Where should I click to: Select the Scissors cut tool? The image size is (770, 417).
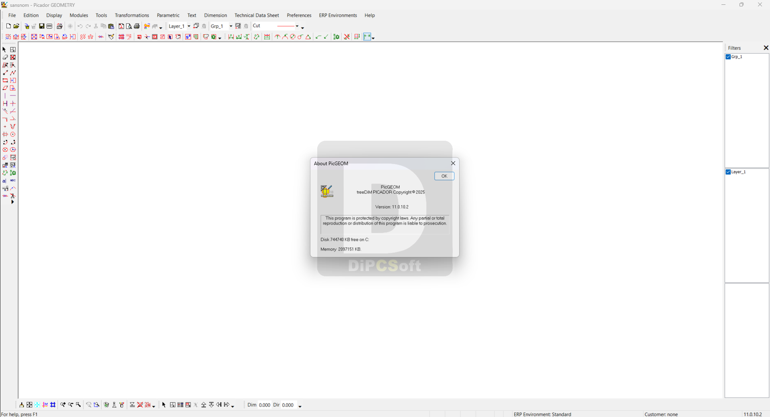pos(13,196)
